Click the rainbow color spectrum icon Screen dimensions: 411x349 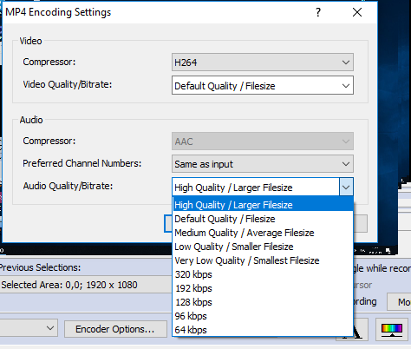tap(392, 329)
